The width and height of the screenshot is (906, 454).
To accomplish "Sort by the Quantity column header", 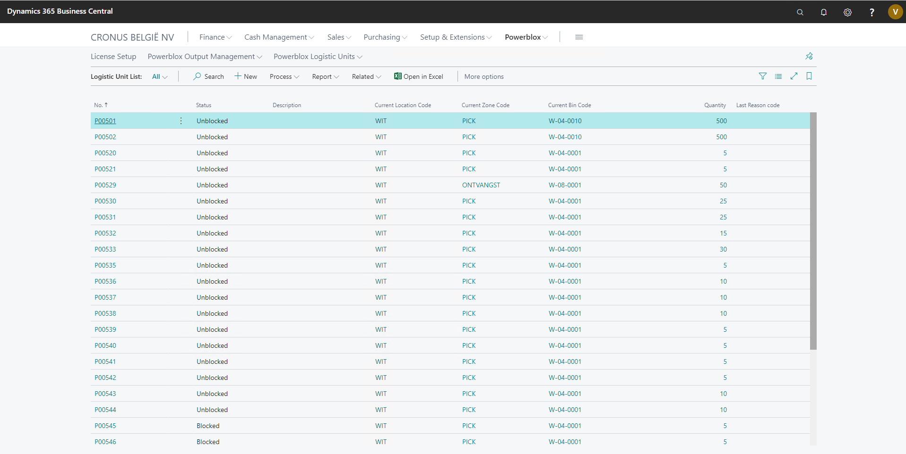I will click(x=715, y=105).
